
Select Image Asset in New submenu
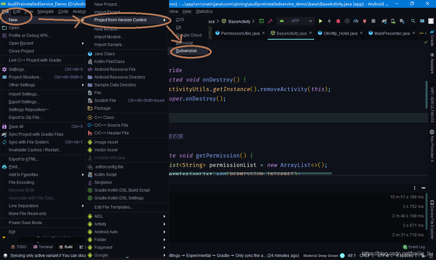pos(127,142)
